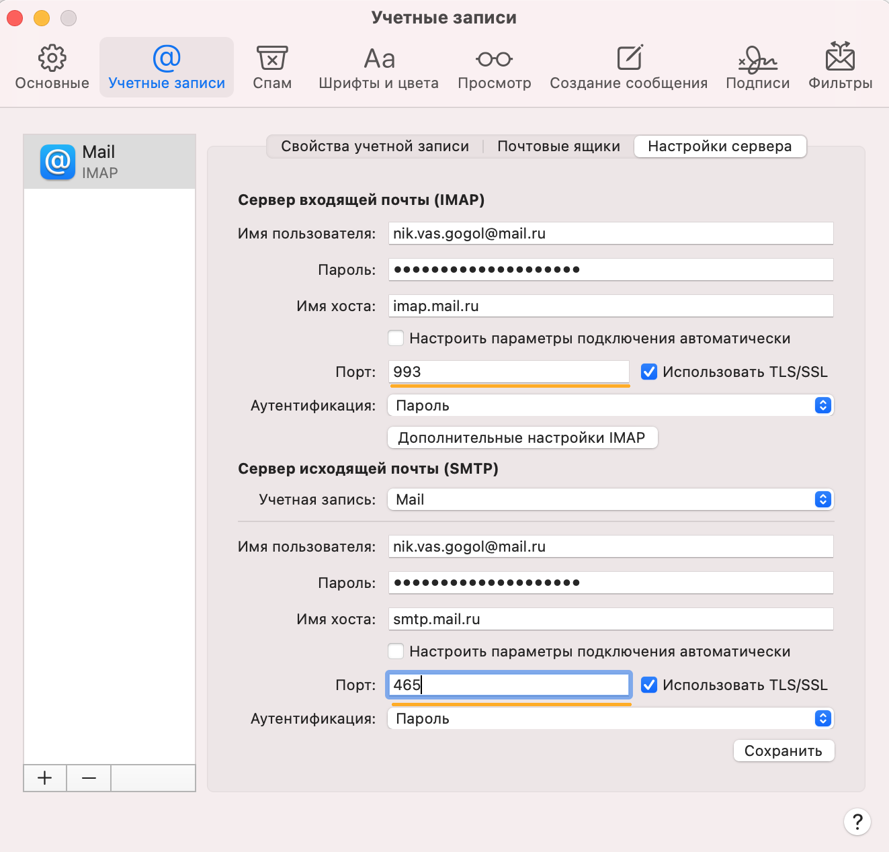Click the IMAP port field 993
Screen dimensions: 889x852
[509, 372]
